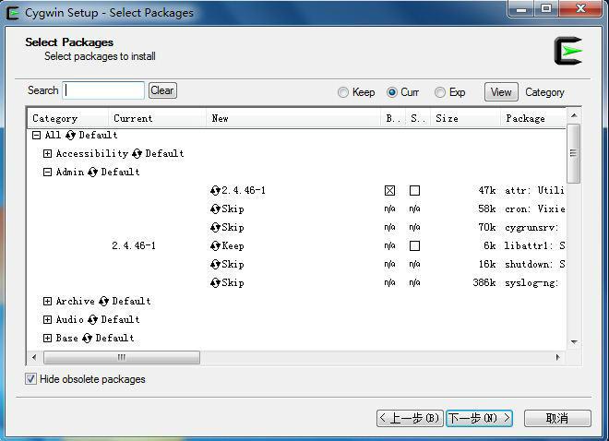Image resolution: width=609 pixels, height=441 pixels.
Task: Click the Clear search button
Action: coord(162,90)
